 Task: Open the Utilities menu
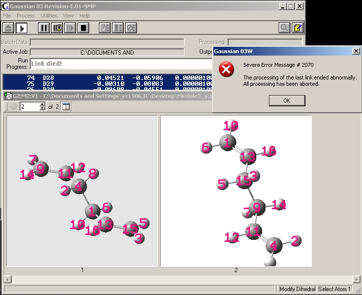pyautogui.click(x=49, y=16)
